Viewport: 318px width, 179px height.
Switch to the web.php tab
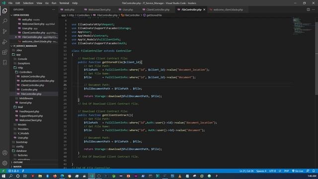(x=70, y=9)
